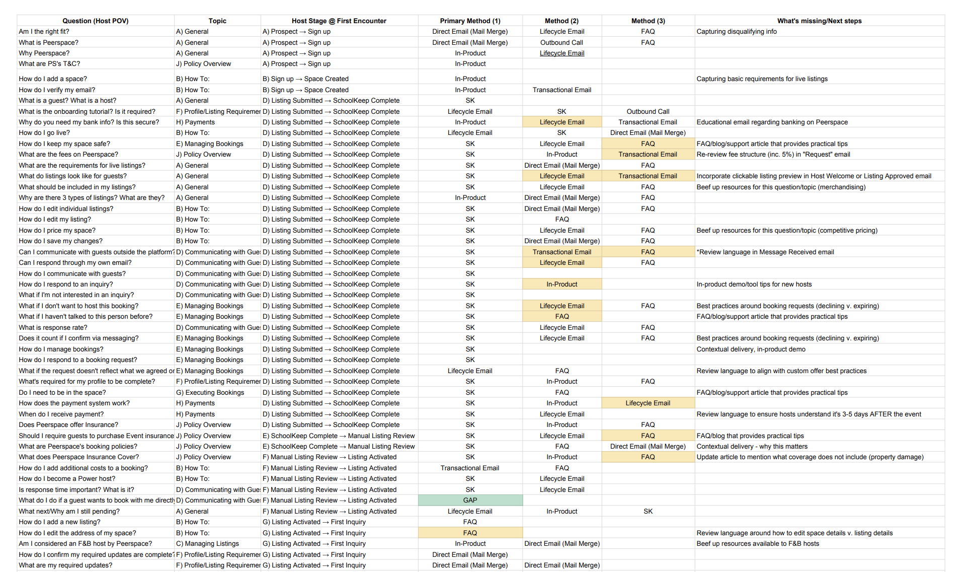The height and width of the screenshot is (572, 962).
Task: Click 'Transactional Email' in verify my email row
Action: click(562, 90)
